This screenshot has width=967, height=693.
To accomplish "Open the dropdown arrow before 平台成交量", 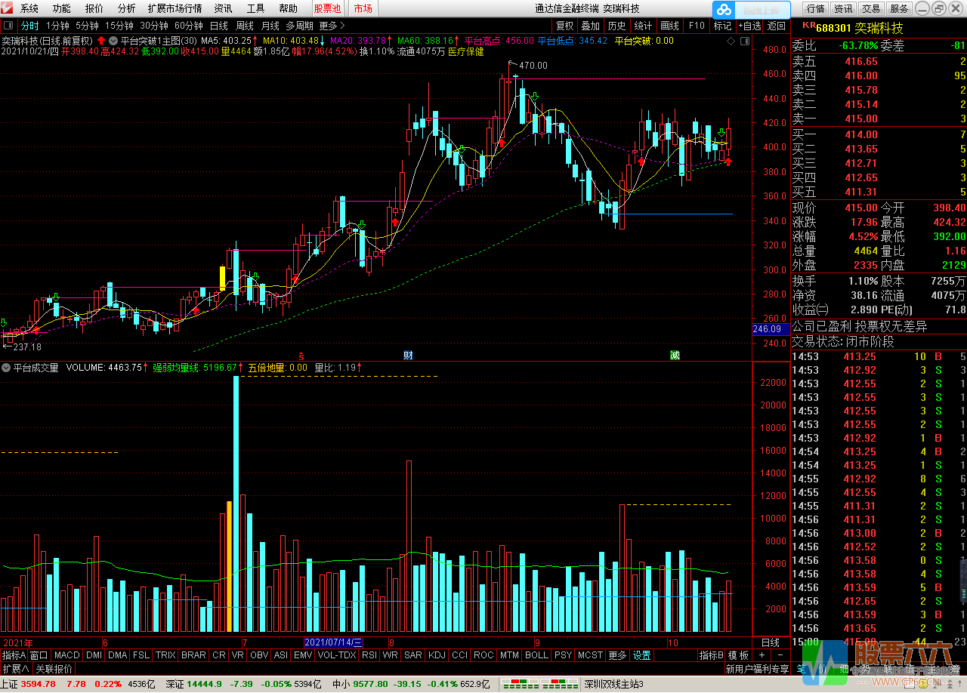I will coord(6,368).
